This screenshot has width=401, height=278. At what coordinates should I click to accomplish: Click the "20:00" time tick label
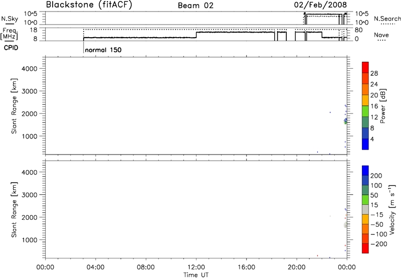297,267
